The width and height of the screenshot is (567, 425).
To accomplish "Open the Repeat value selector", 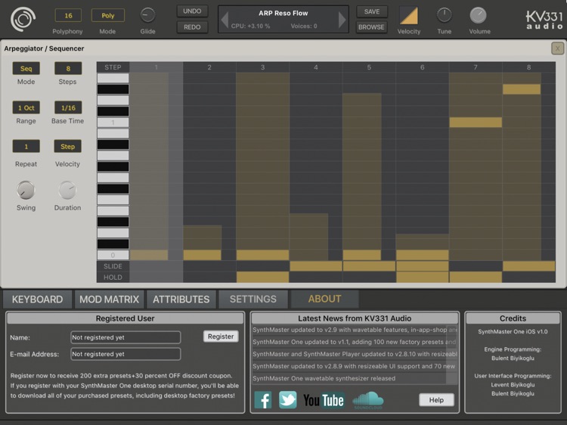I will [26, 147].
